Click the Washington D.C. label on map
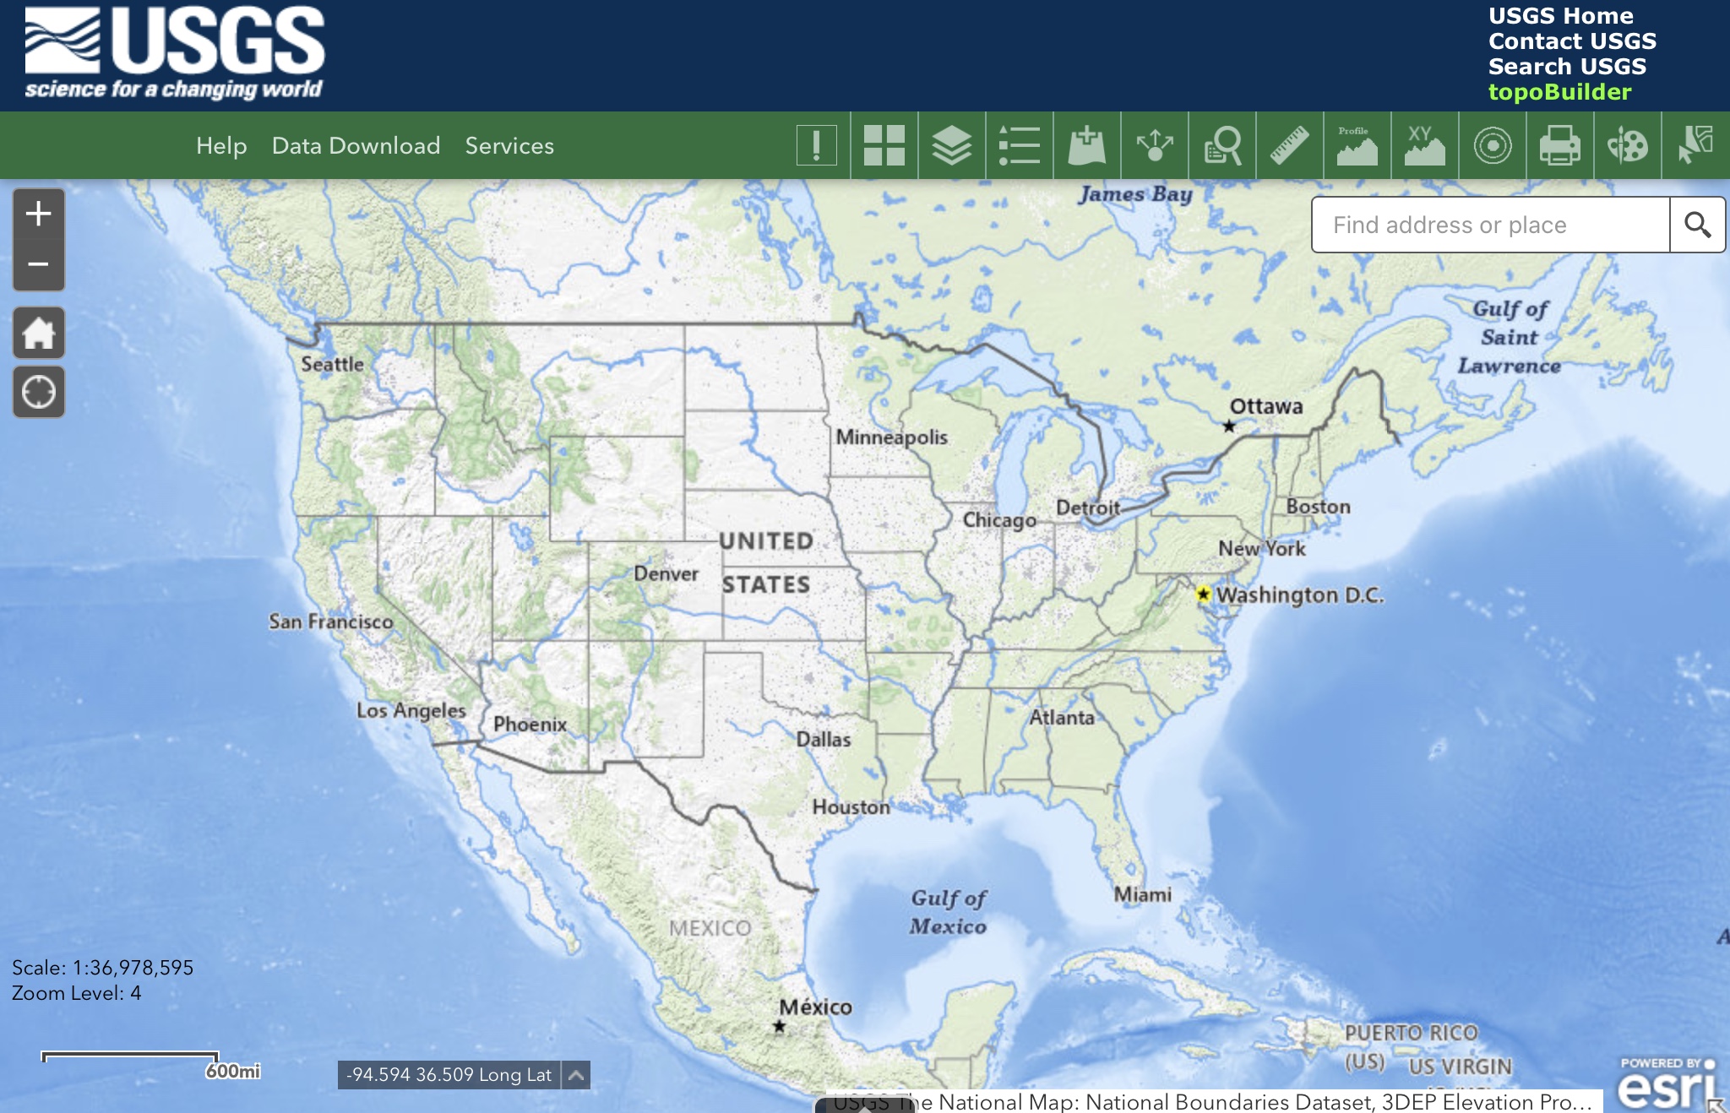The width and height of the screenshot is (1730, 1113). [1300, 595]
